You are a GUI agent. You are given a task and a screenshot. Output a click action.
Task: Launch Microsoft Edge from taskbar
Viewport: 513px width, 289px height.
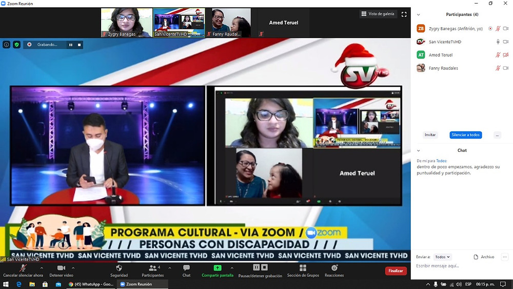click(x=18, y=284)
